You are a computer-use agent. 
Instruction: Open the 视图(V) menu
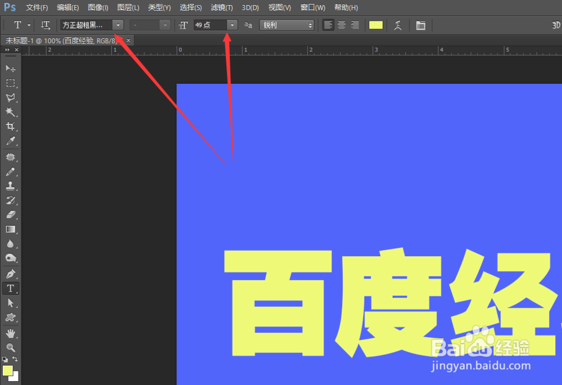tap(279, 7)
